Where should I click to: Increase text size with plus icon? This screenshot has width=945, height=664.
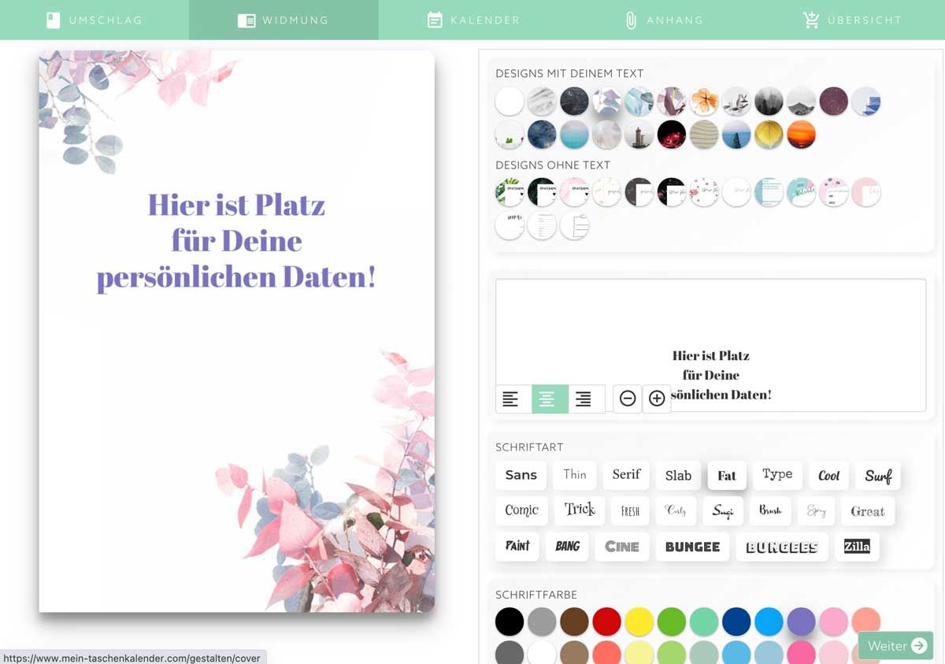coord(657,399)
